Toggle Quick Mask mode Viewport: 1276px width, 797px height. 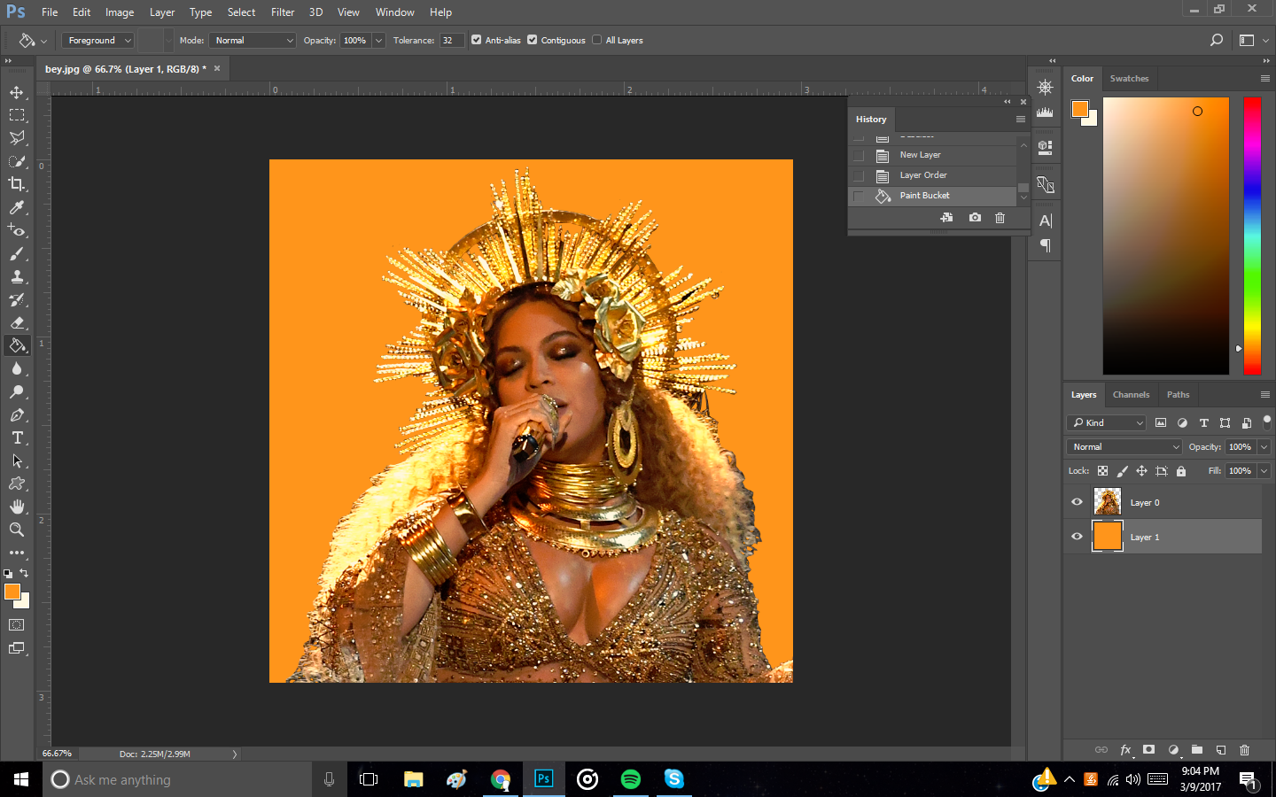coord(17,625)
